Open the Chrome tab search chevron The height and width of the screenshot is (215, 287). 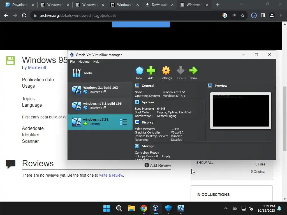pos(242,4)
